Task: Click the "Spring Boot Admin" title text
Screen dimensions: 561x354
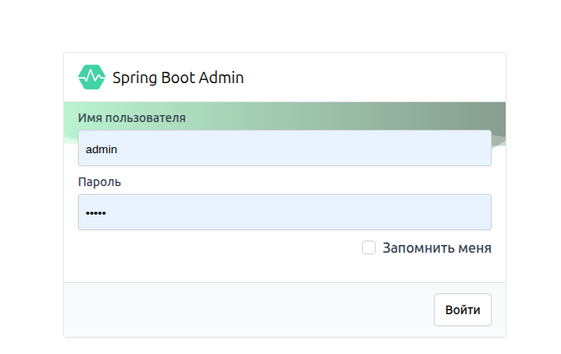Action: [x=177, y=78]
